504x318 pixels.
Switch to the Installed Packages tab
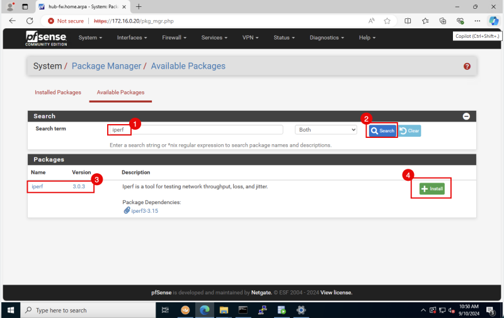(x=58, y=93)
